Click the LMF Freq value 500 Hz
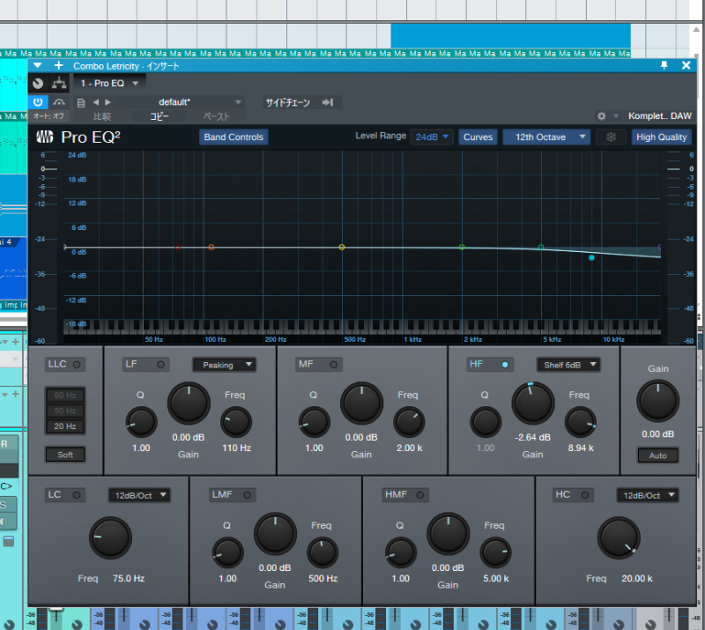Image resolution: width=705 pixels, height=630 pixels. 323,578
